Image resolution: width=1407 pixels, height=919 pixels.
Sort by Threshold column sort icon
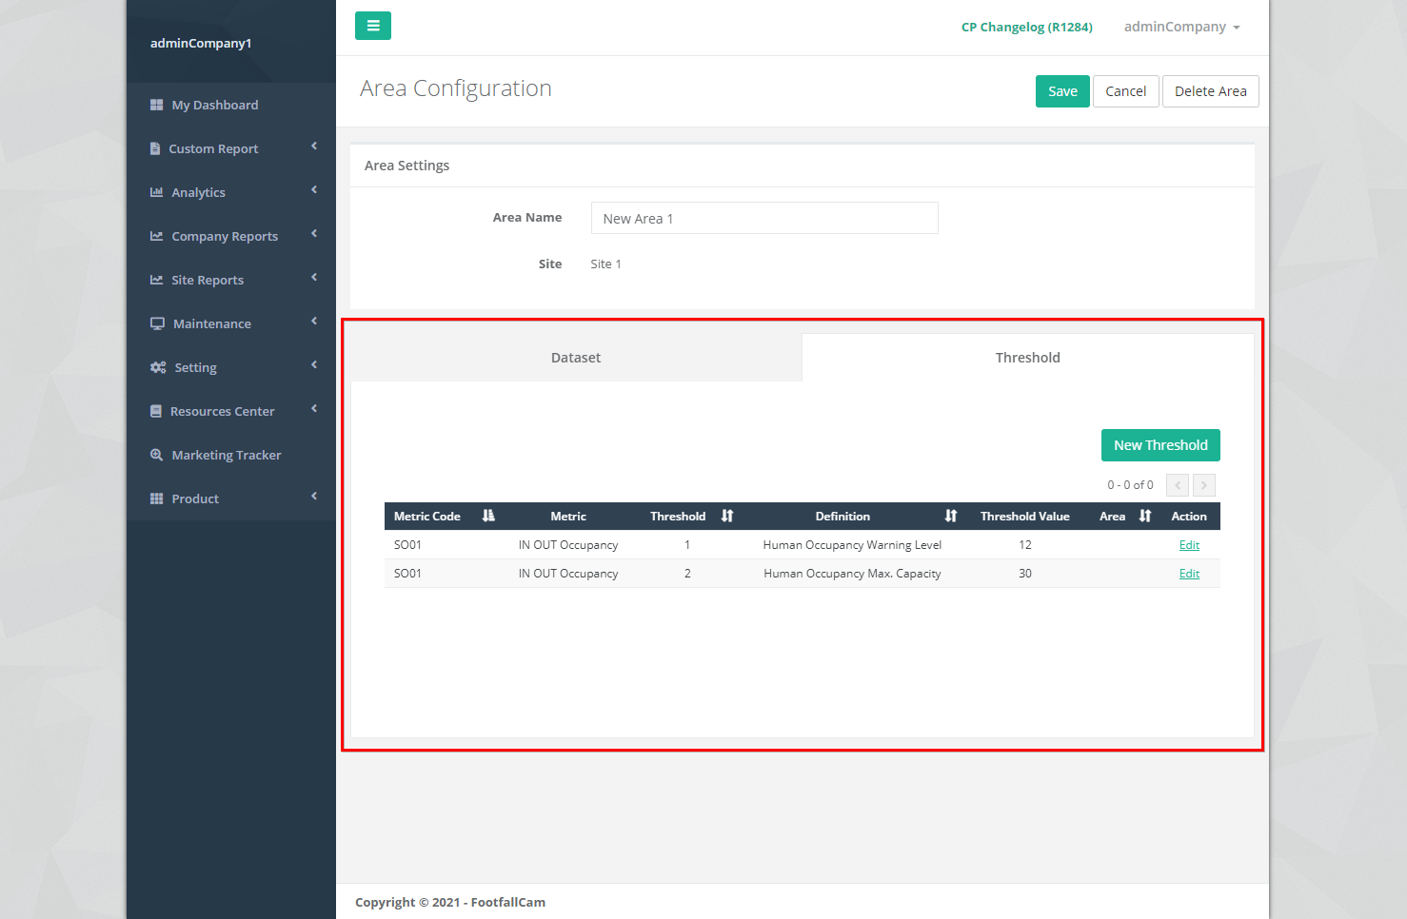point(727,516)
